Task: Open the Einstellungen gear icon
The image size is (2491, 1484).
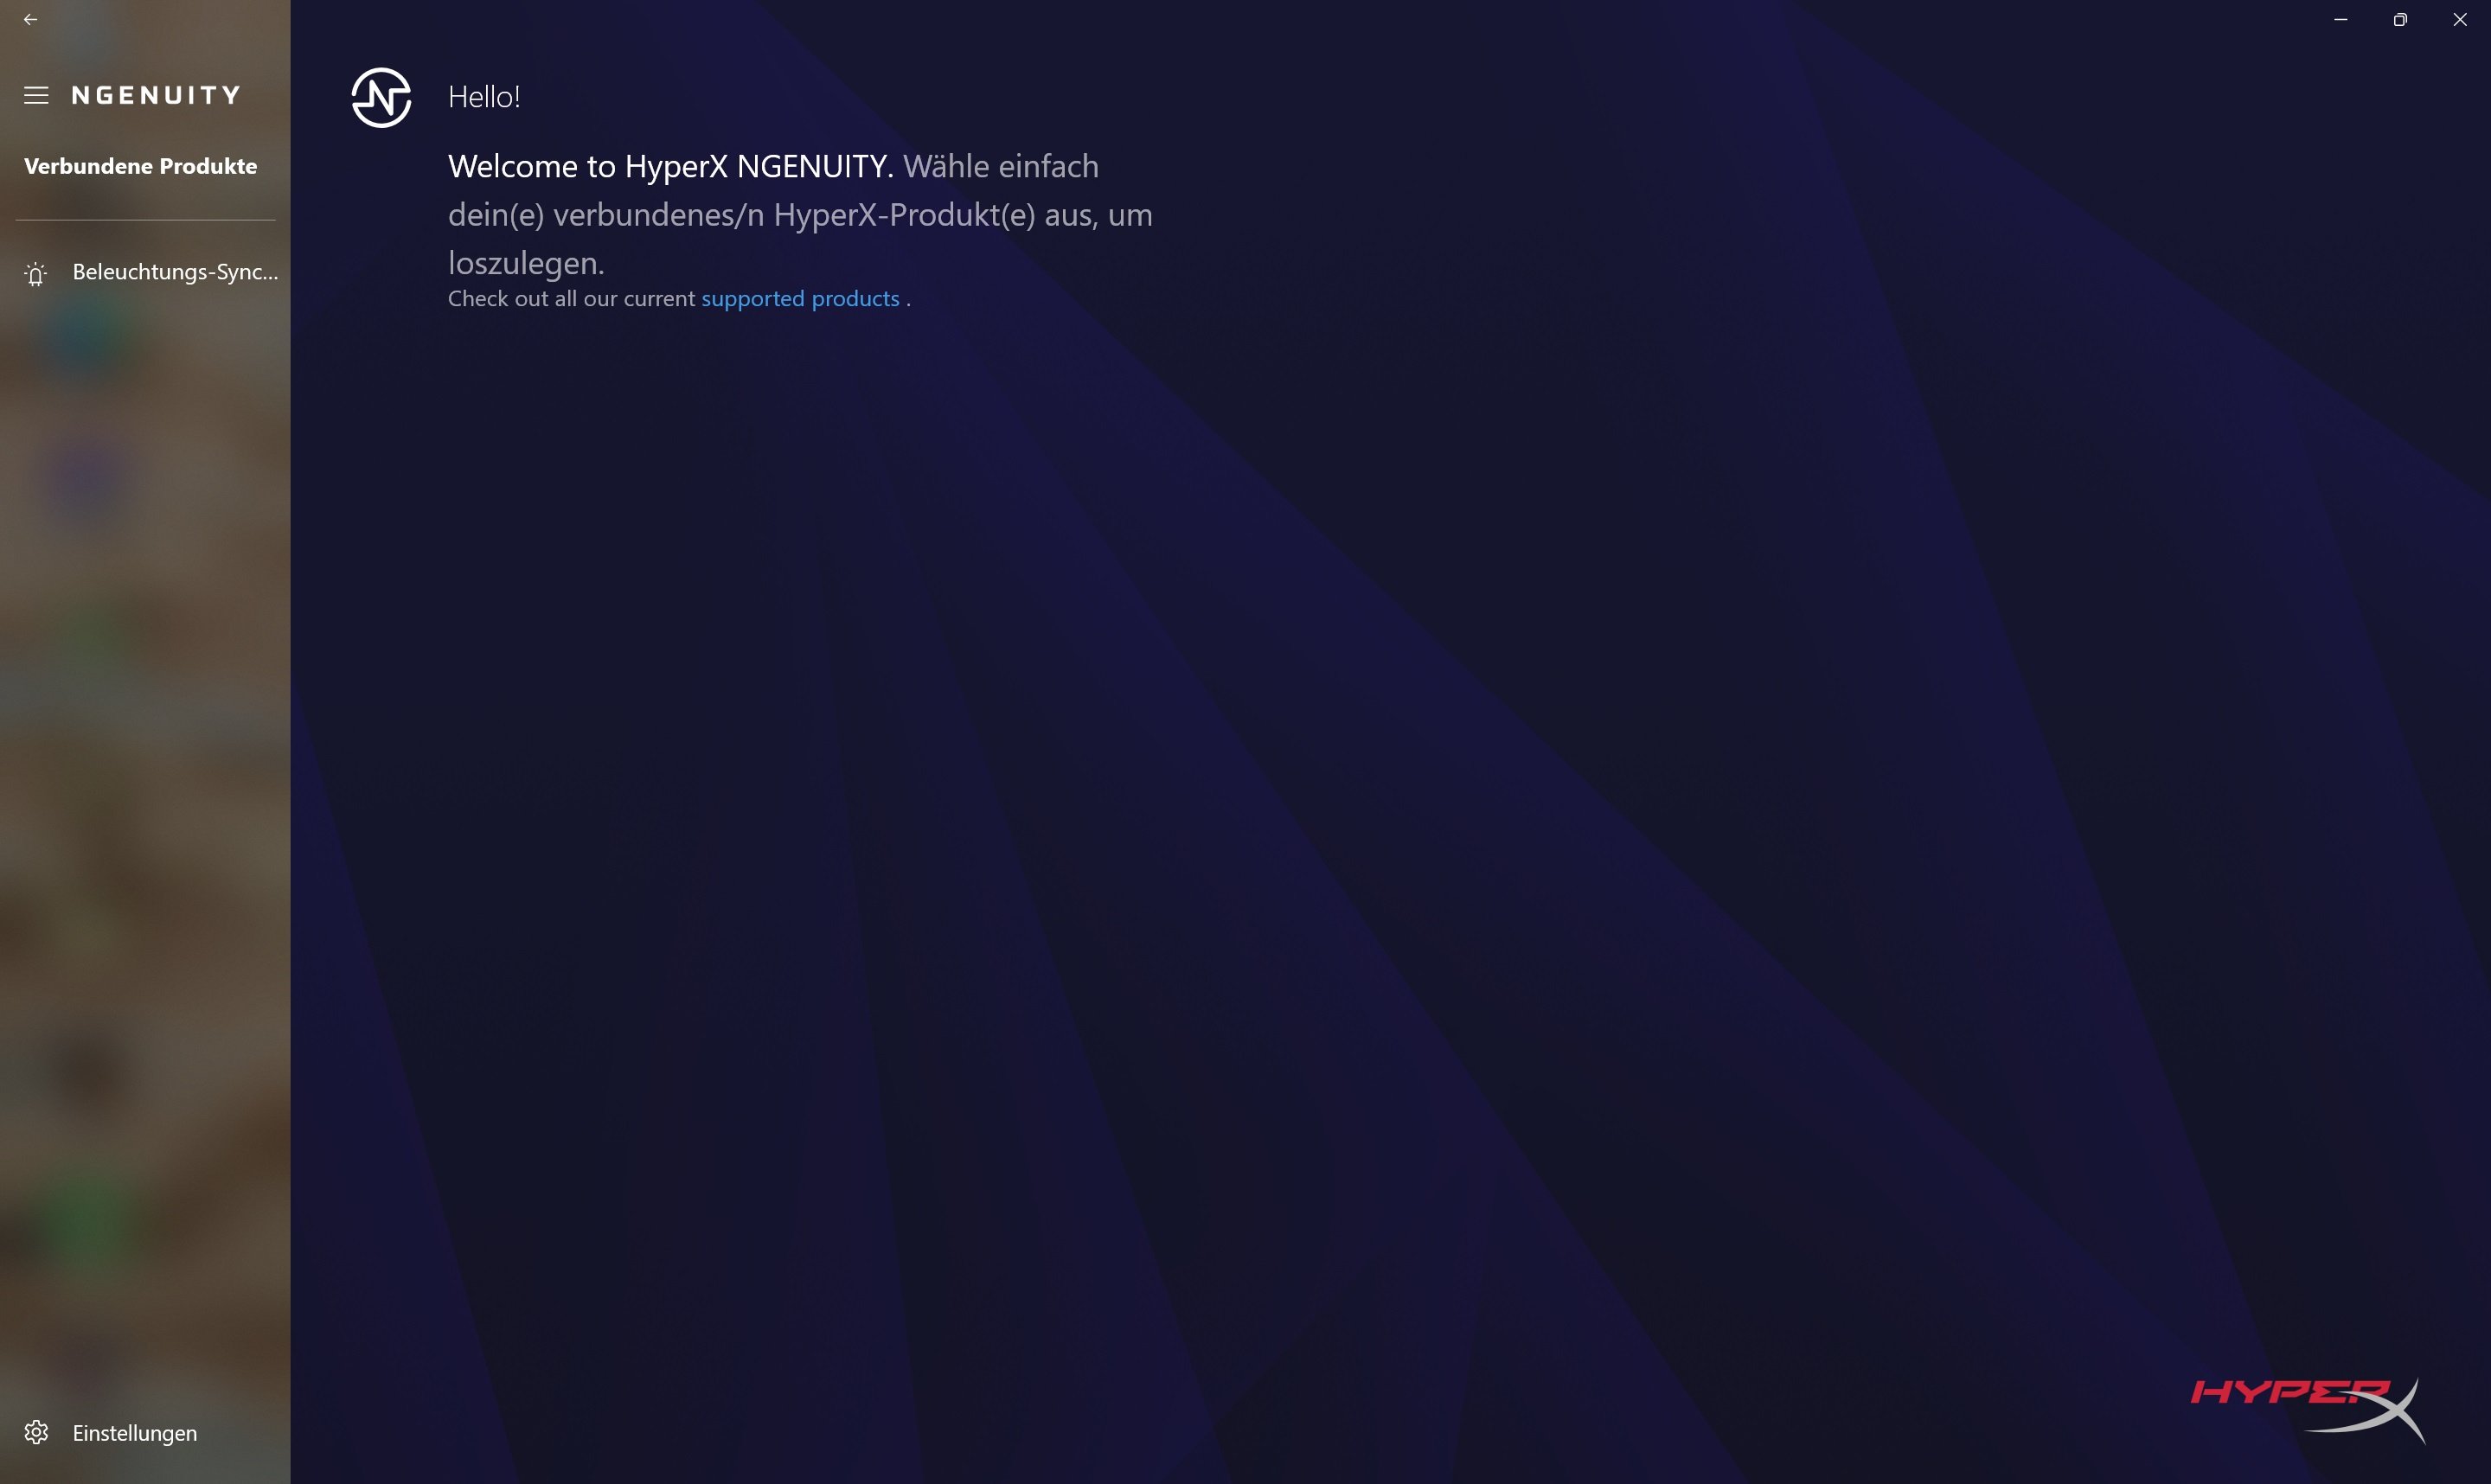Action: pos(36,1432)
